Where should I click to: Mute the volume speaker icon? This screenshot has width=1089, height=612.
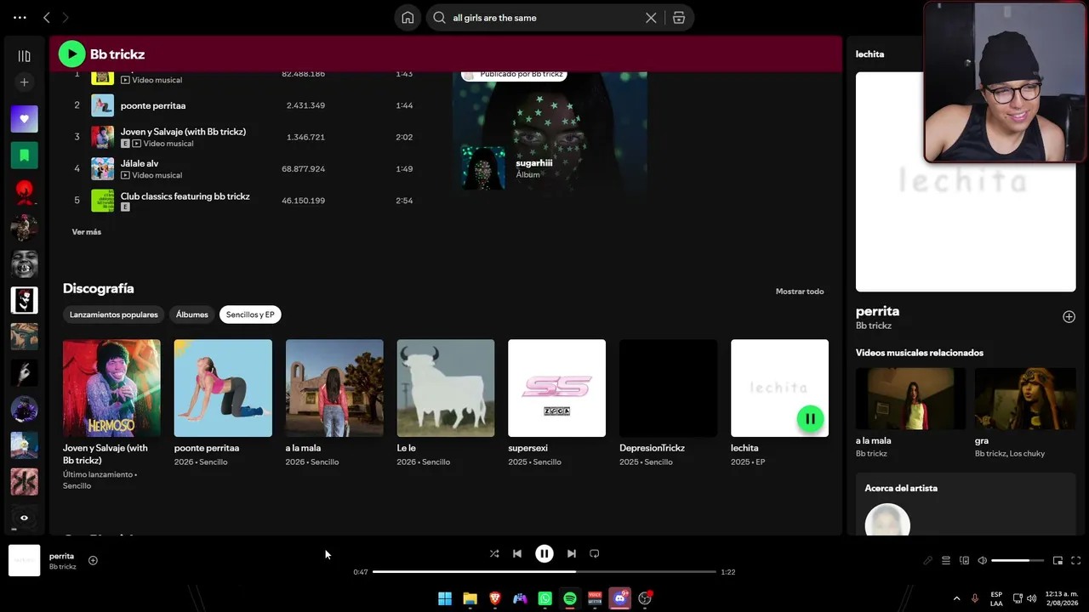982,560
